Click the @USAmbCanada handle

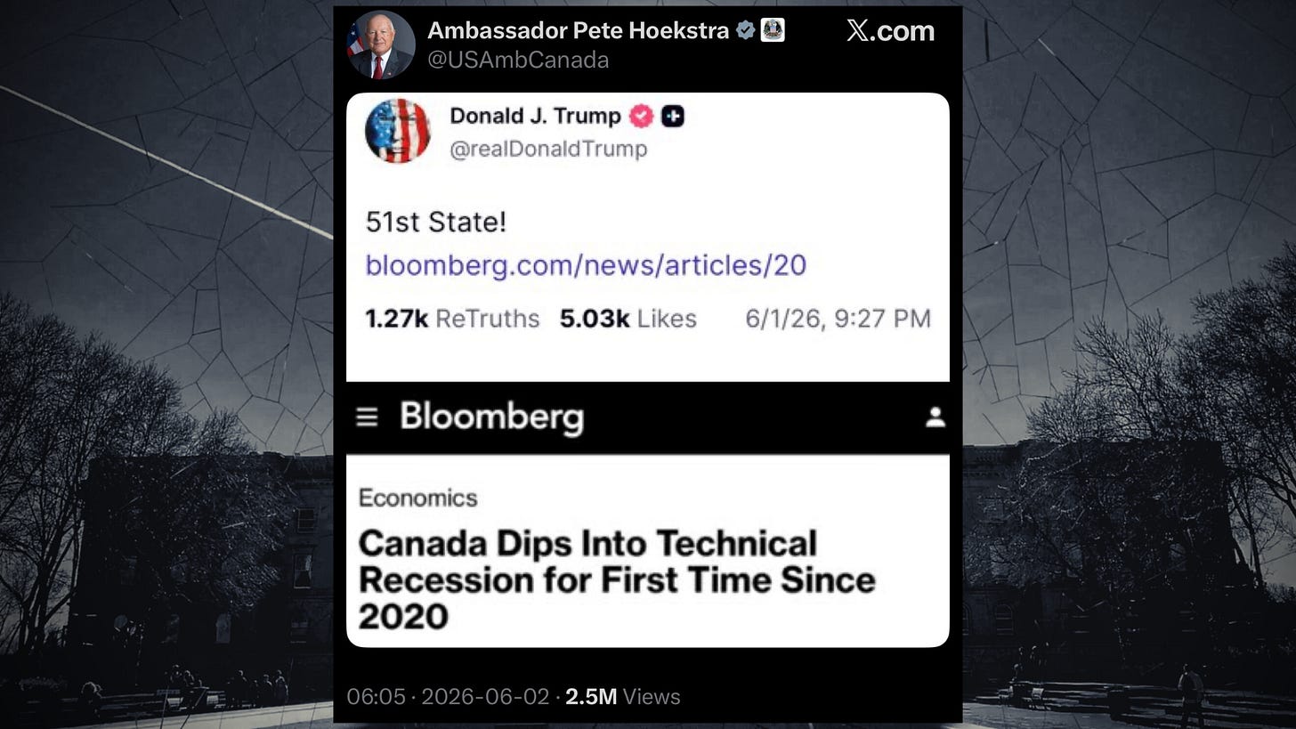518,60
